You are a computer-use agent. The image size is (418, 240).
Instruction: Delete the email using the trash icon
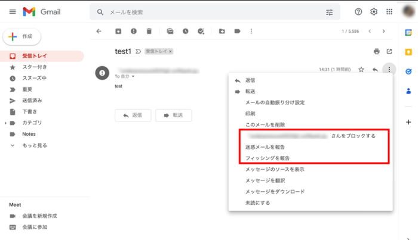coord(149,31)
